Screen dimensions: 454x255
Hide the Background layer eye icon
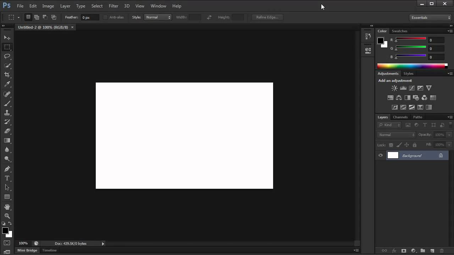[381, 155]
